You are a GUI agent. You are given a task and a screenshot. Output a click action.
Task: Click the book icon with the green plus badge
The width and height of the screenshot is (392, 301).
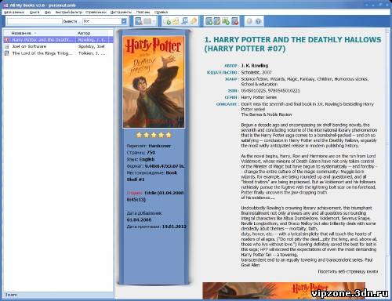click(x=209, y=21)
